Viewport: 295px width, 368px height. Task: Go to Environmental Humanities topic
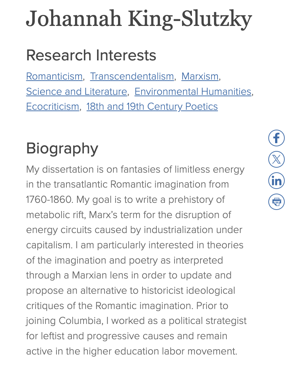(x=193, y=92)
